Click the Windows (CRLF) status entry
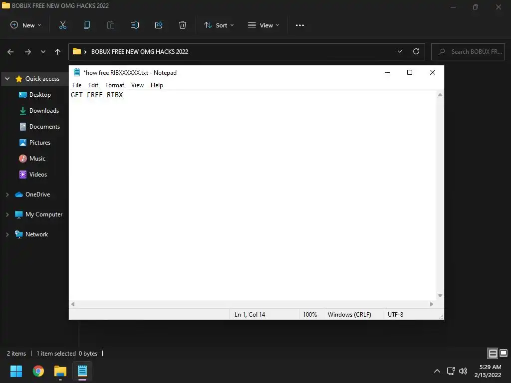 pyautogui.click(x=349, y=315)
